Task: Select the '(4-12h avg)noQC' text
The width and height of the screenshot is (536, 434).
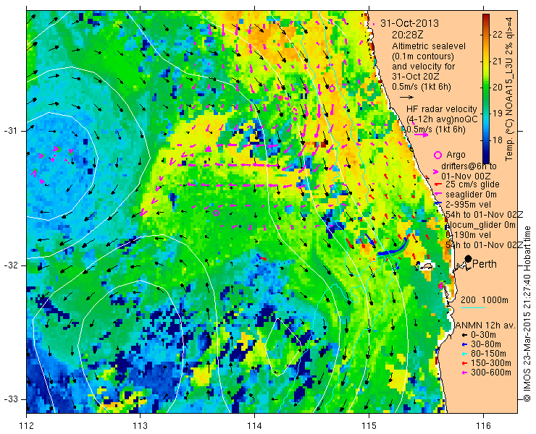Action: (x=442, y=119)
